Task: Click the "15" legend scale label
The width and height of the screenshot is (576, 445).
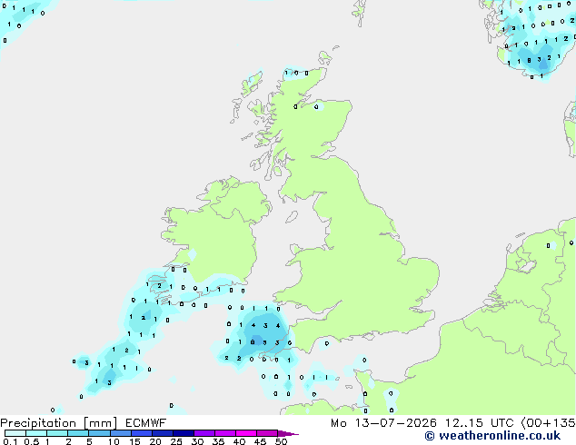Action: (134, 441)
